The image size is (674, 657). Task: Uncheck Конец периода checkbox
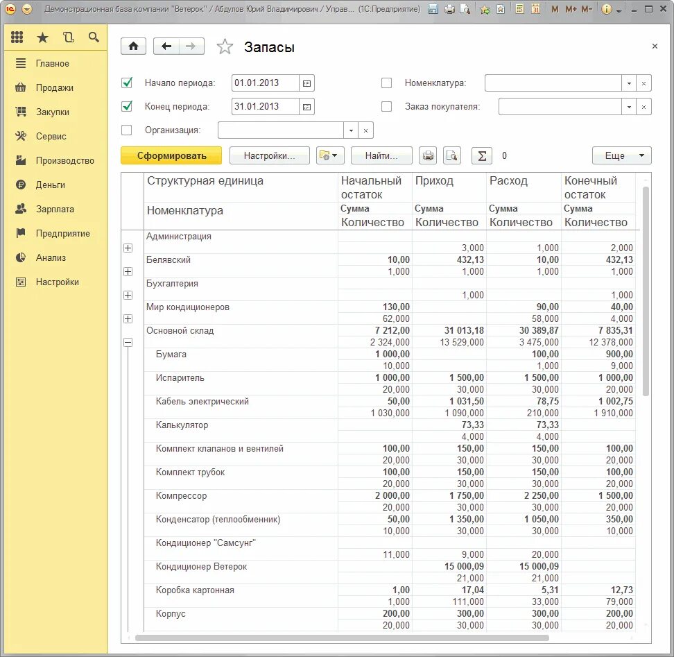tap(127, 106)
